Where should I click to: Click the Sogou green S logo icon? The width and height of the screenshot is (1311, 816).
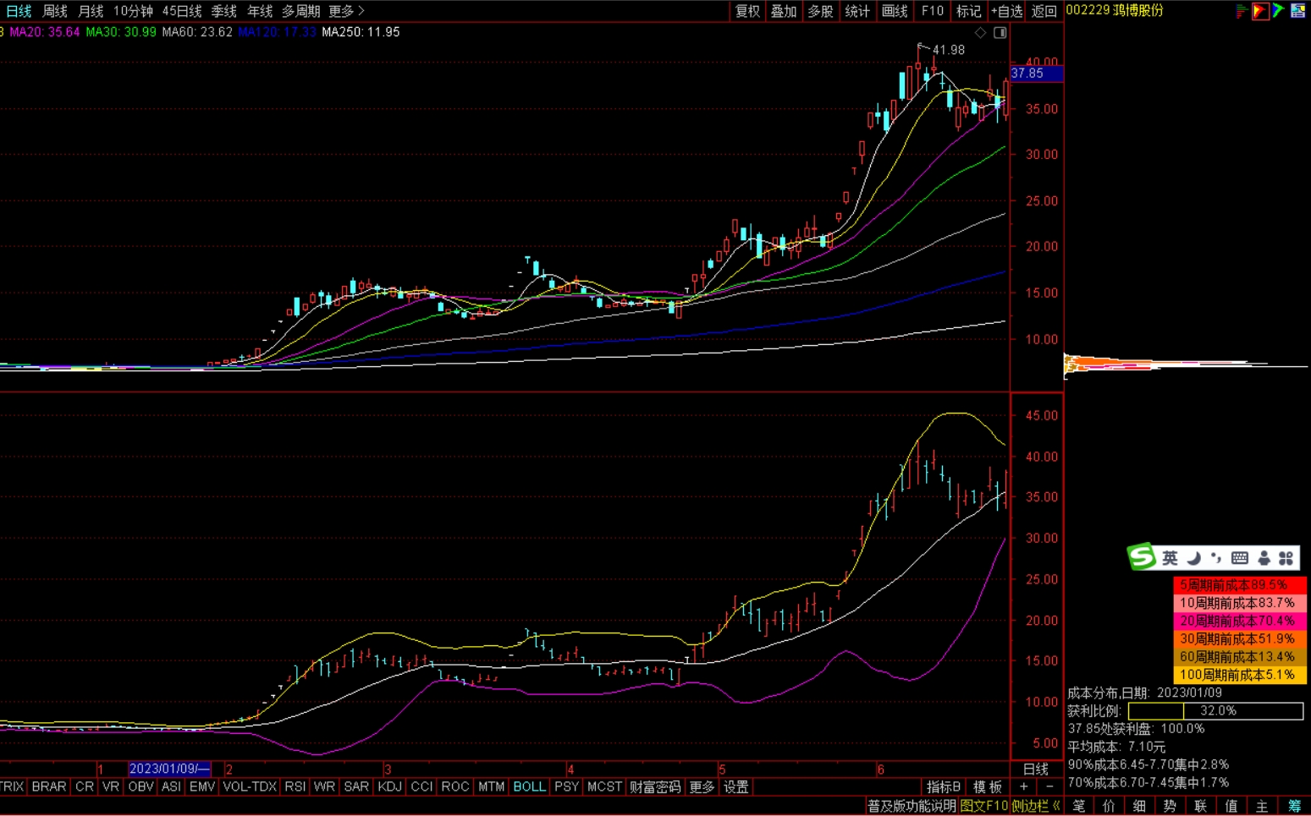tap(1142, 557)
